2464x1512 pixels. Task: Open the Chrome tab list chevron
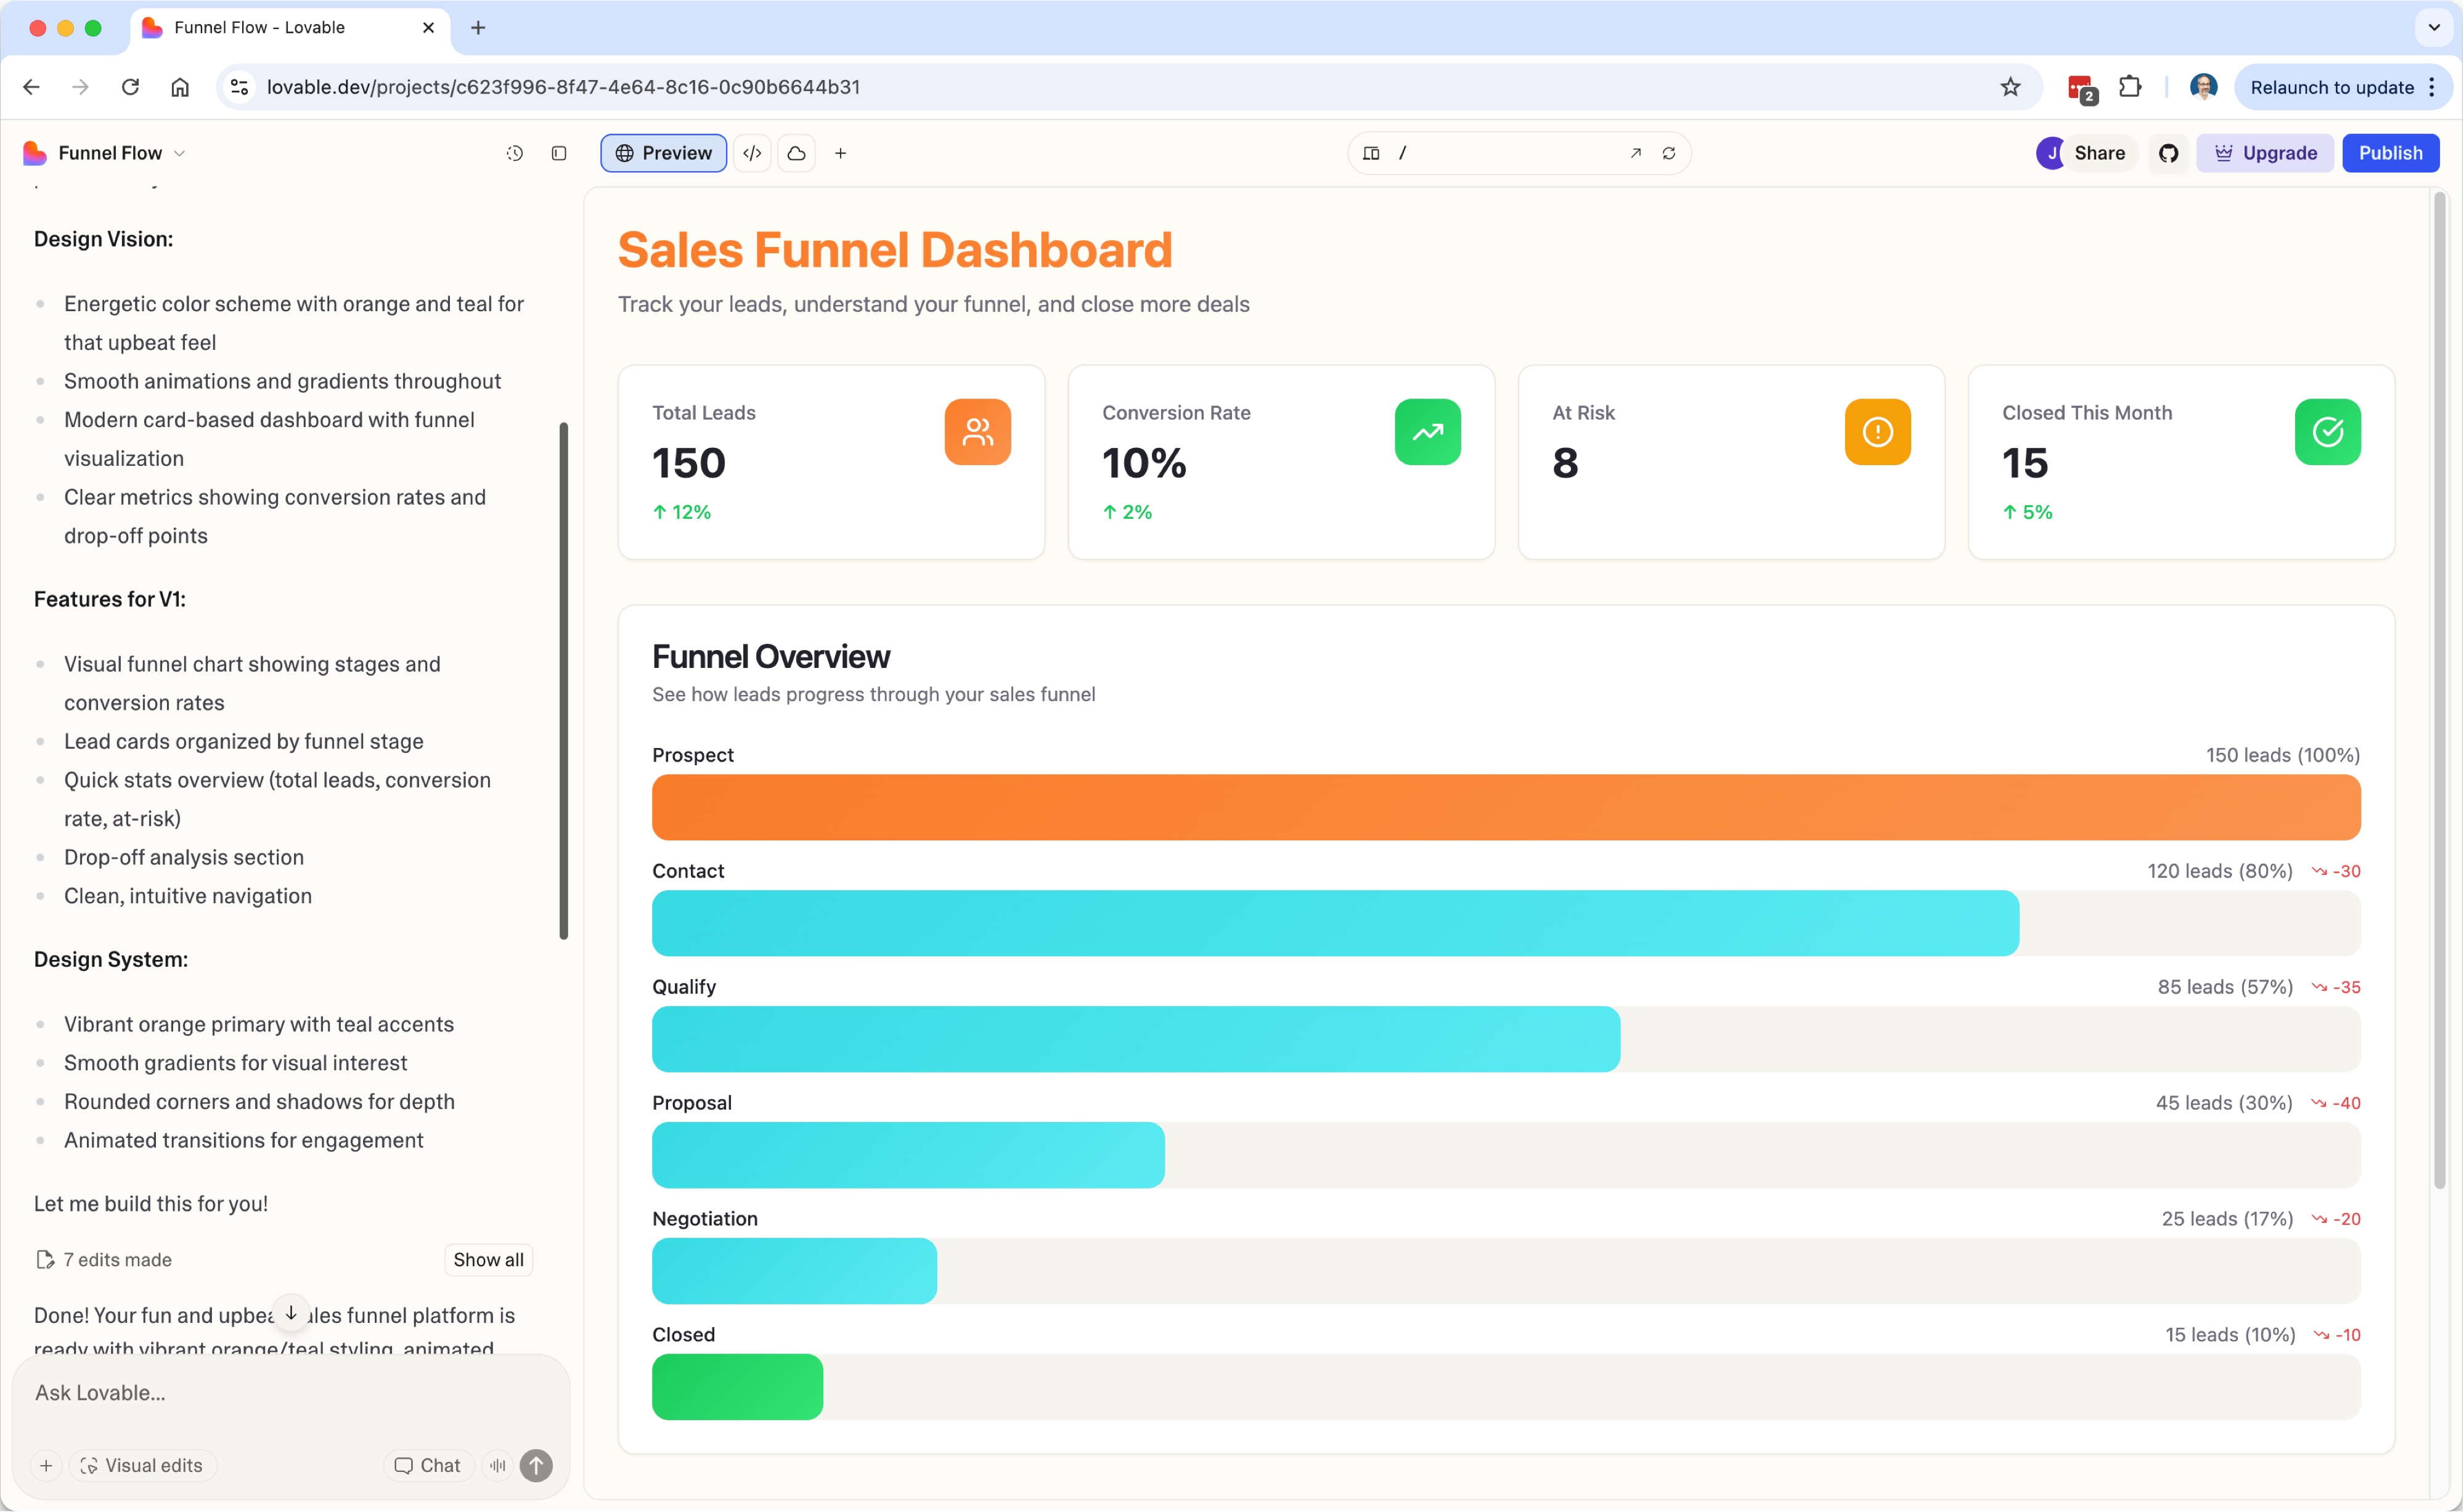(2433, 28)
